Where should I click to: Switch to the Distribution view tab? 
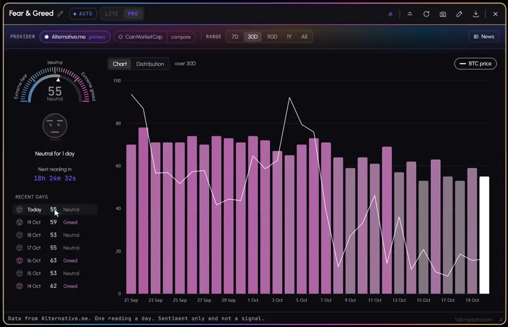point(150,64)
